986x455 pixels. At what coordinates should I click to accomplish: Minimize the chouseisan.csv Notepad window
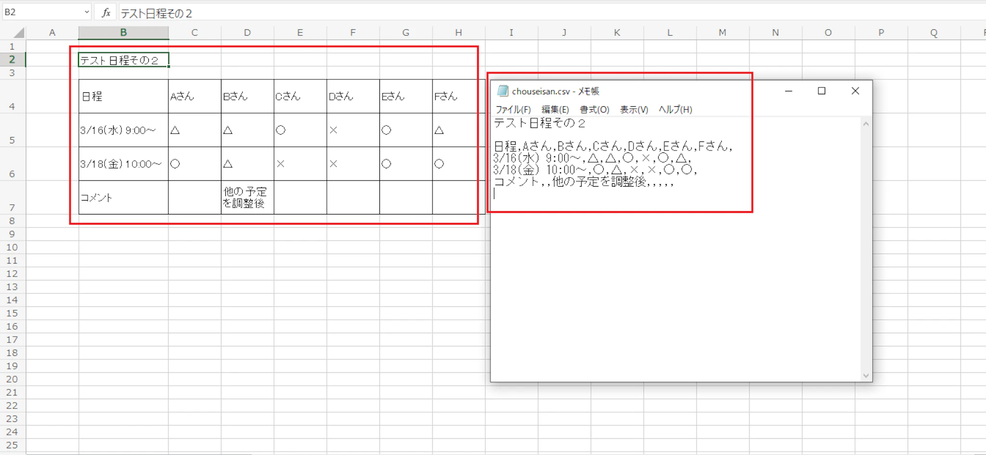tap(788, 91)
